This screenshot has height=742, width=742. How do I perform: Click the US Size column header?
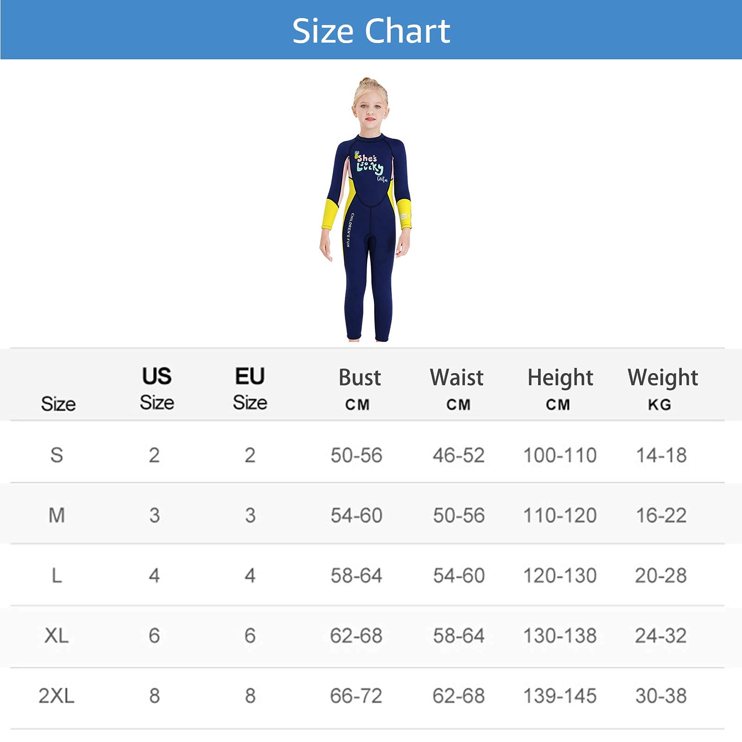[x=157, y=388]
